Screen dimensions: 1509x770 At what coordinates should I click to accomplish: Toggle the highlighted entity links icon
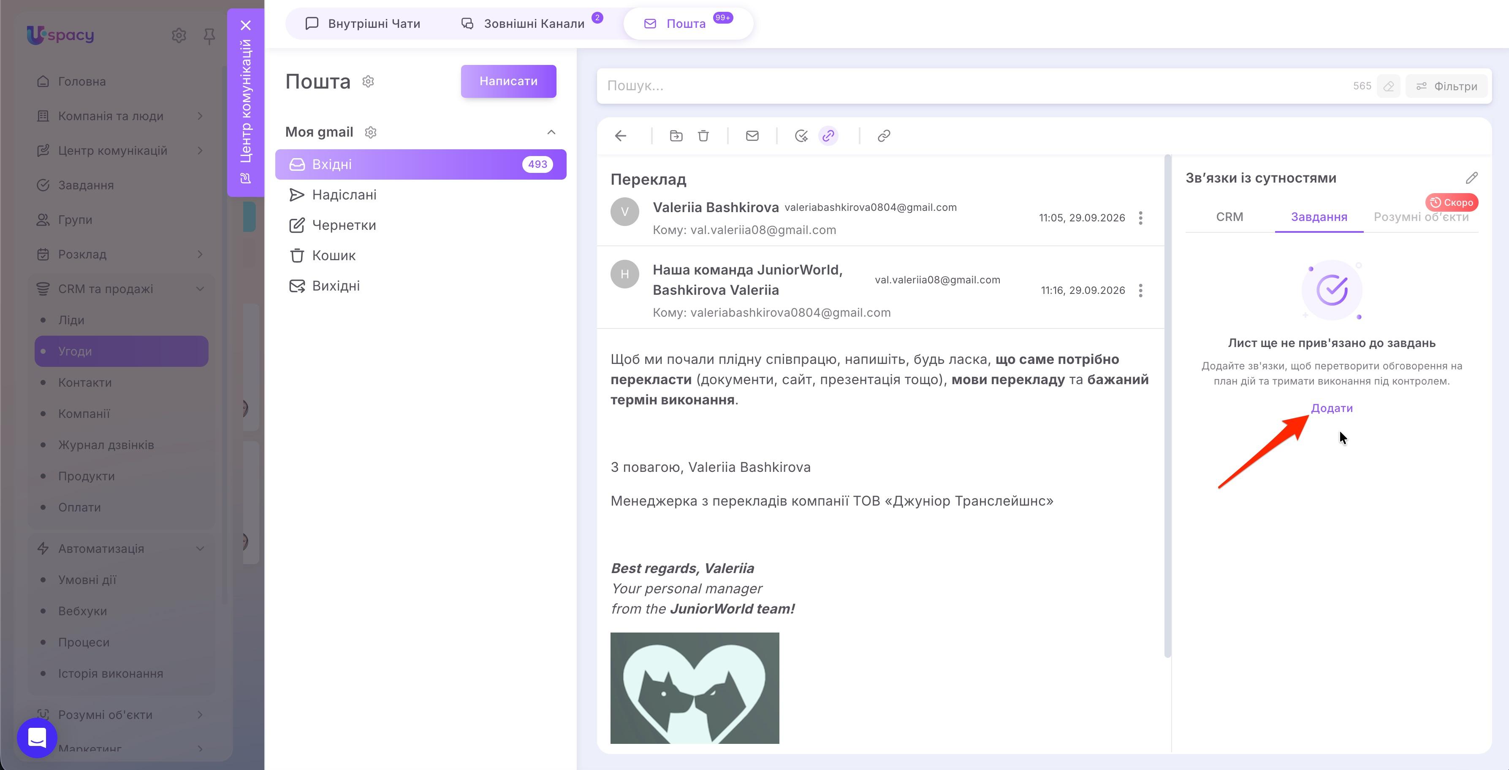point(828,136)
